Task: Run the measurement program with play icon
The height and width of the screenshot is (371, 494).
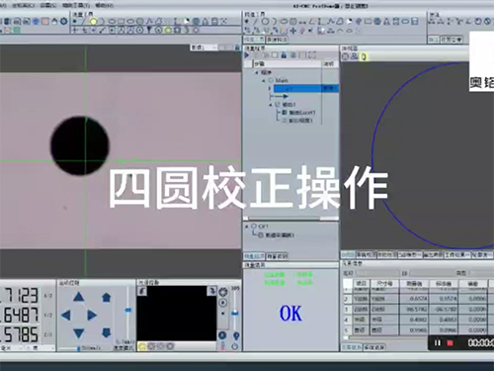Action: tap(247, 55)
